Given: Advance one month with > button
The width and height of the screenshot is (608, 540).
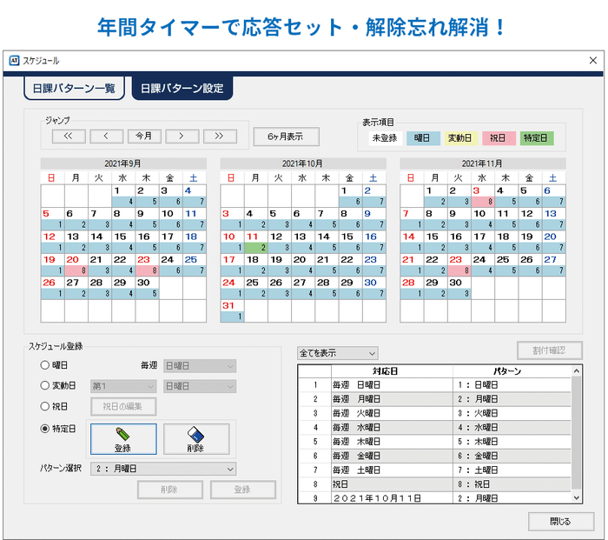Looking at the screenshot, I should point(182,136).
